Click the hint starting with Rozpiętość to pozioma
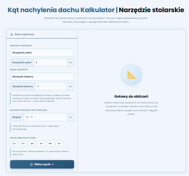This screenshot has width=189, height=176. [42, 98]
